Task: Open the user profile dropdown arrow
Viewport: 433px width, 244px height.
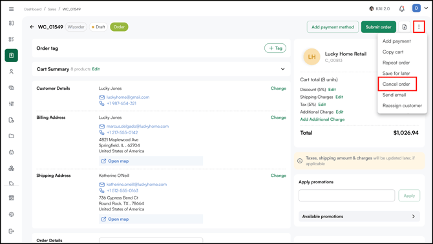Action: tap(426, 8)
